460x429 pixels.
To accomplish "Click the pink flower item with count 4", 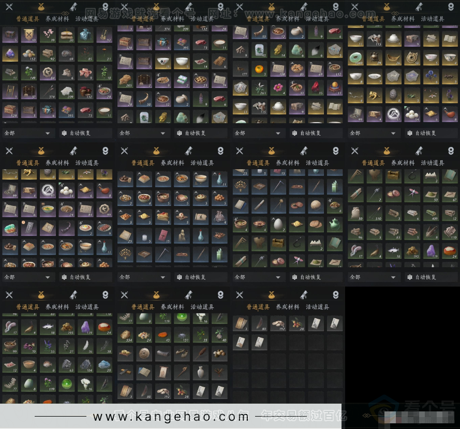I will tap(278, 88).
